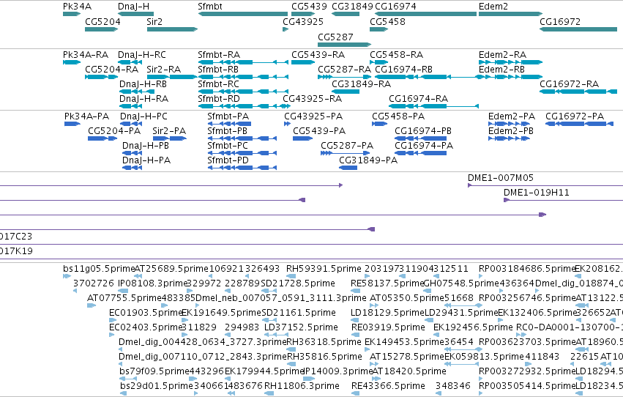Click the AT07755.5prime EST label

pyautogui.click(x=124, y=298)
